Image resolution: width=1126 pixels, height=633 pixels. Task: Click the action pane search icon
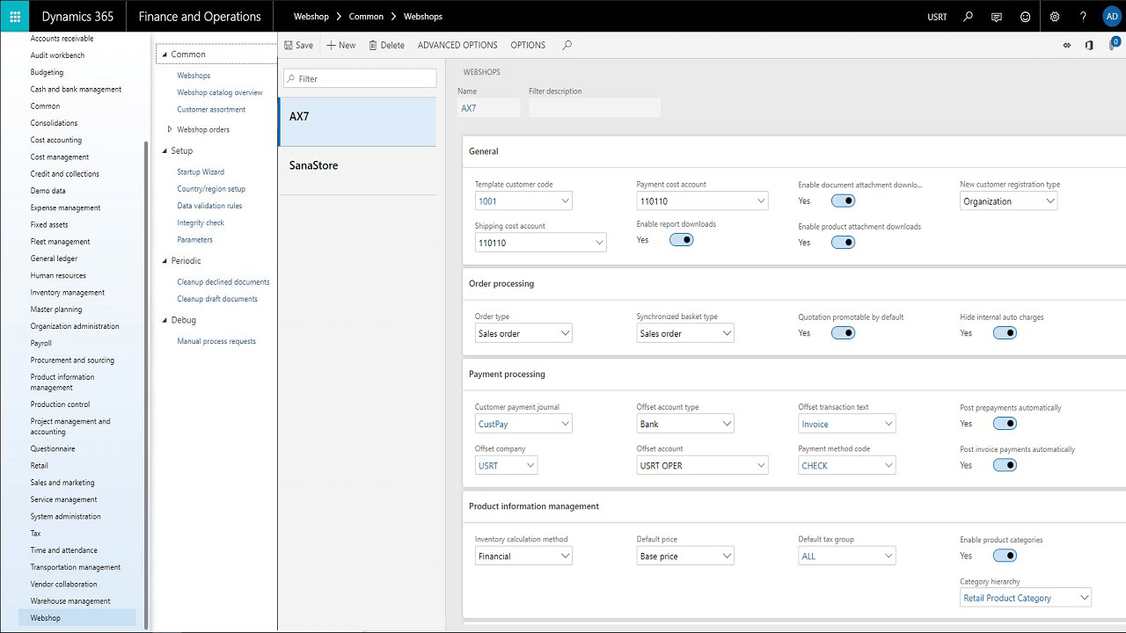(x=567, y=45)
